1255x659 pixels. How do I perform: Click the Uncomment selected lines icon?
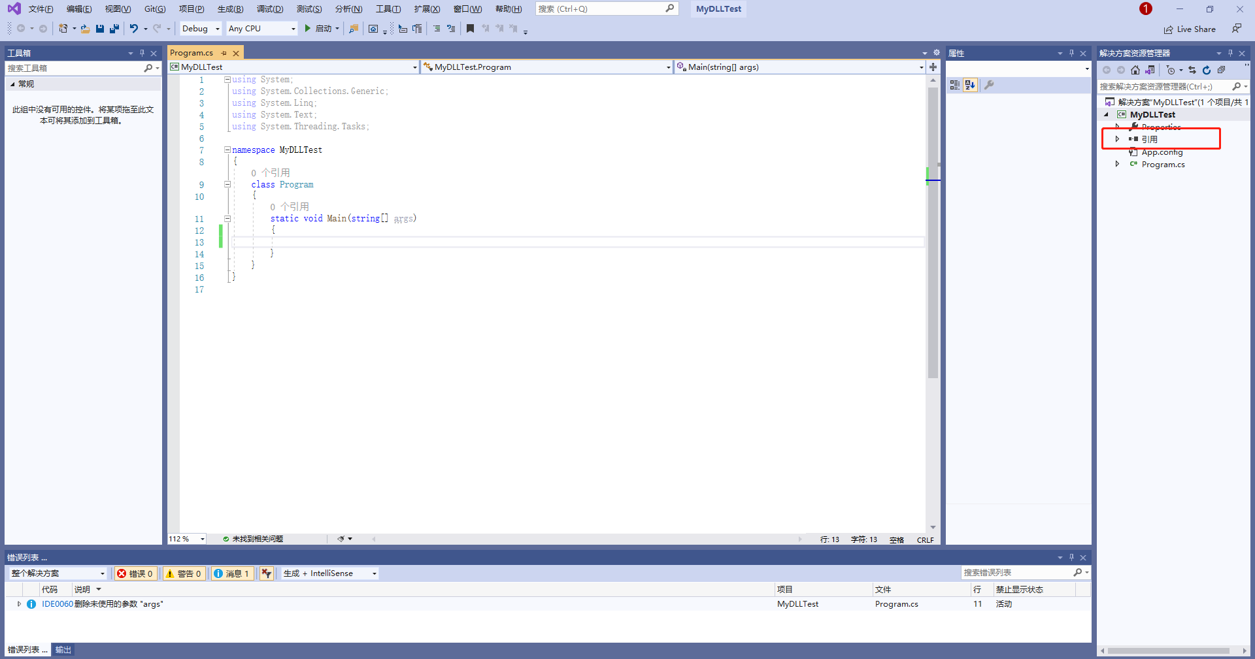pos(451,28)
